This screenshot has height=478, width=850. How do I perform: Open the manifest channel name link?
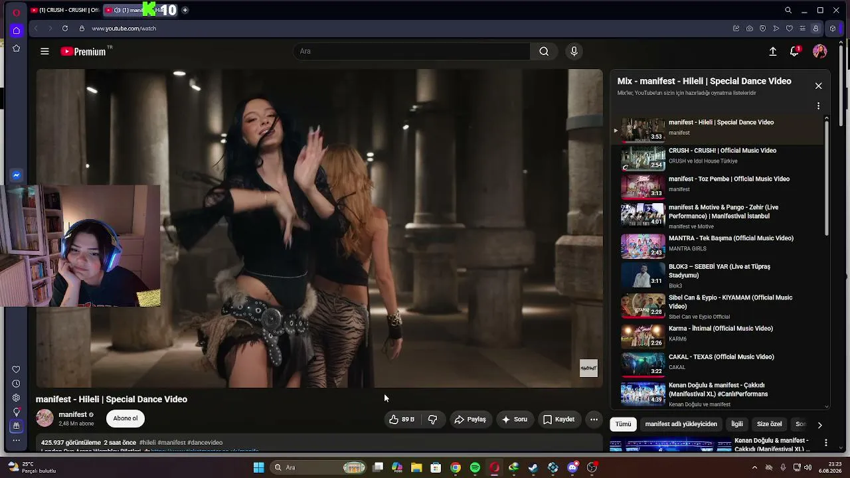click(73, 414)
